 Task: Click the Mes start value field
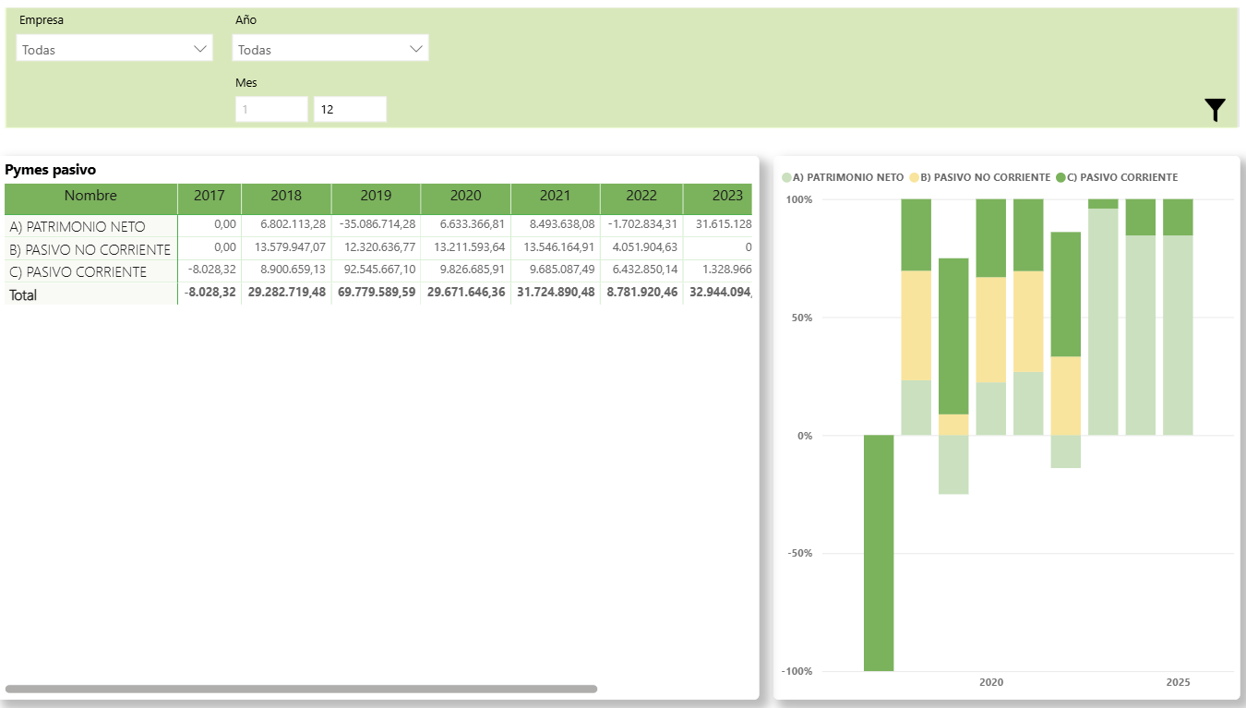[x=270, y=109]
